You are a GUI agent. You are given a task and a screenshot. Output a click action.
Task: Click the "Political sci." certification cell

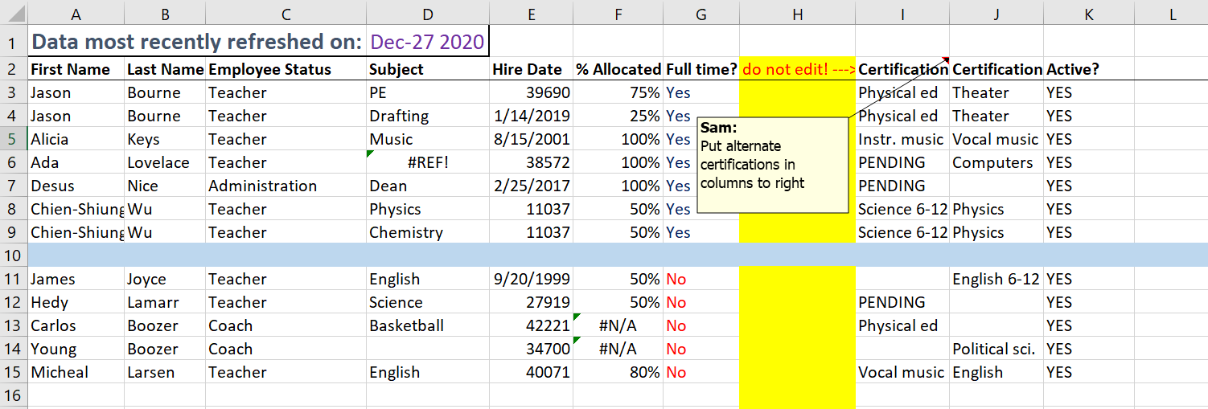click(996, 349)
